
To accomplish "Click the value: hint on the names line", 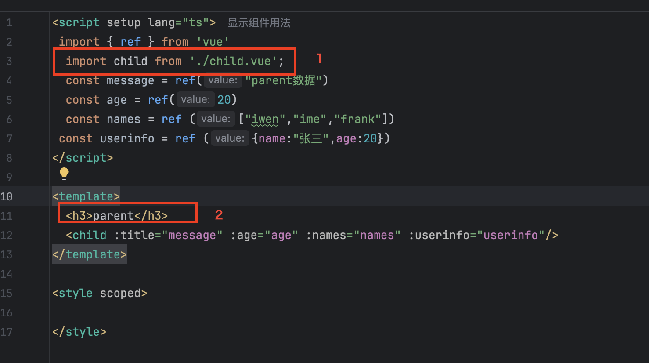I will coord(216,119).
